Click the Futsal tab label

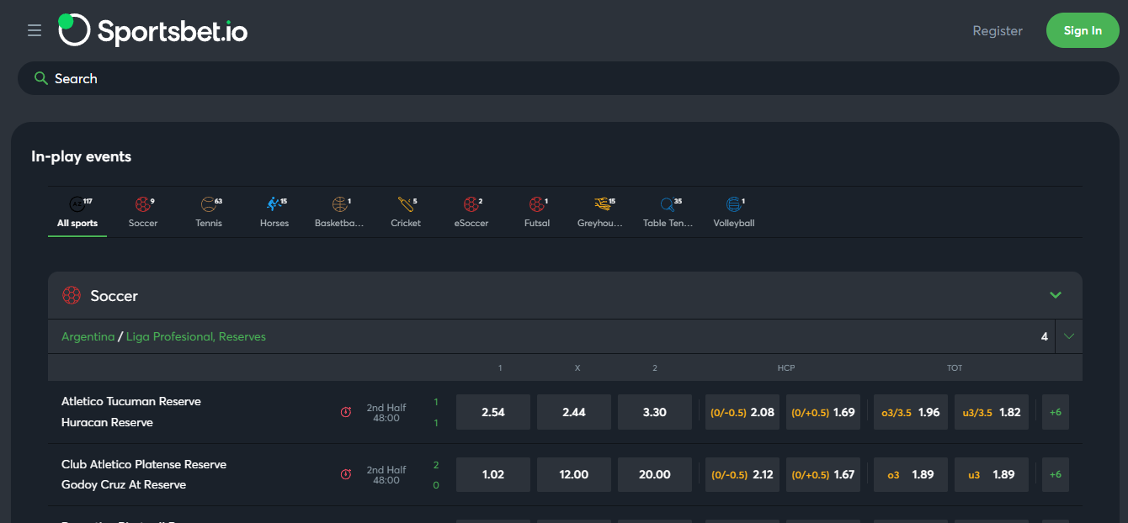(x=537, y=224)
